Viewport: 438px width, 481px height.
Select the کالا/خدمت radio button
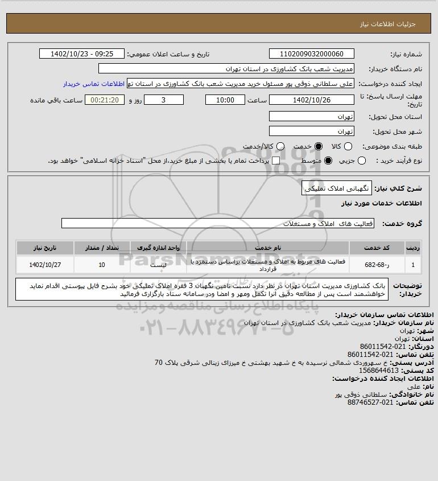pyautogui.click(x=280, y=147)
